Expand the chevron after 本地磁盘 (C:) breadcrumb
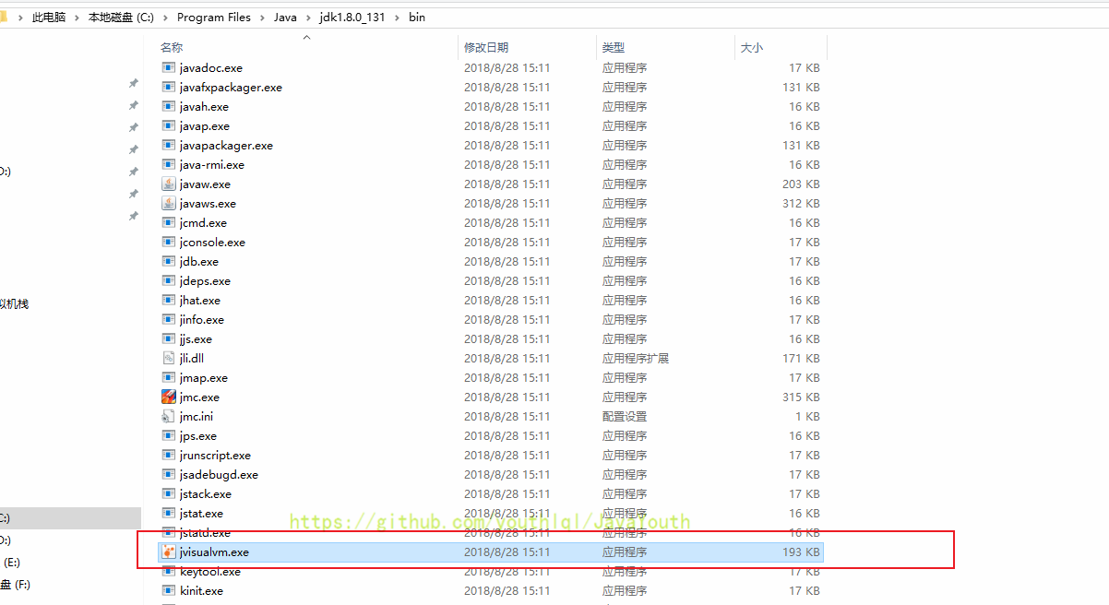The height and width of the screenshot is (605, 1109). [x=166, y=18]
